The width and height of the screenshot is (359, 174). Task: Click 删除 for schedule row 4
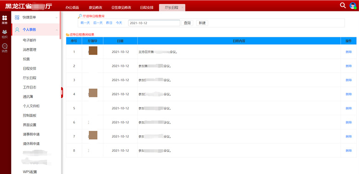[x=349, y=94]
